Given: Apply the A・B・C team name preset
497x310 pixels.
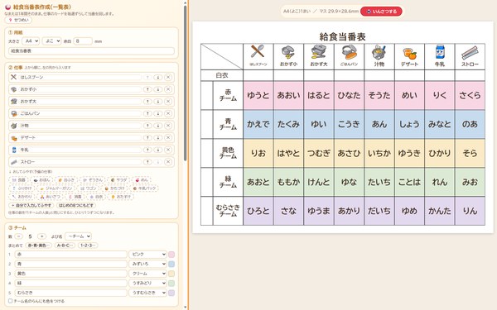Looking at the screenshot, I should click(65, 246).
